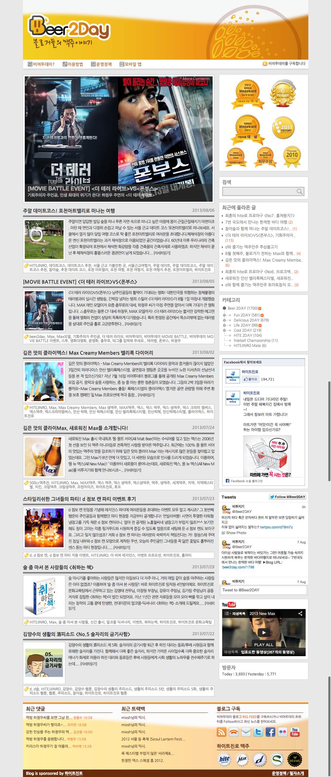The image size is (331, 777).
Task: Click the 포천아트밸리 apple sculpture thumbnail
Action: tap(44, 240)
